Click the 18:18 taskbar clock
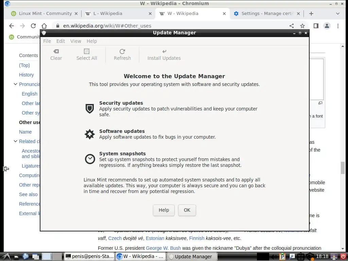 point(322,257)
